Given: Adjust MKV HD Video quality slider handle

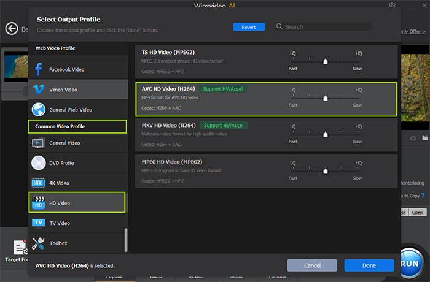Looking at the screenshot, I should pyautogui.click(x=326, y=134).
